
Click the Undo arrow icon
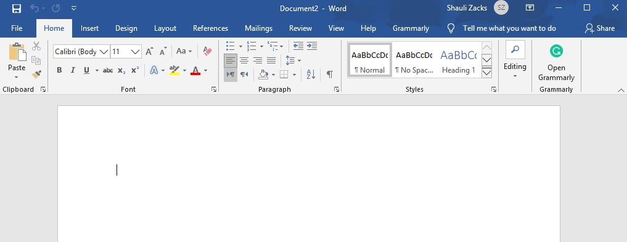(x=35, y=9)
